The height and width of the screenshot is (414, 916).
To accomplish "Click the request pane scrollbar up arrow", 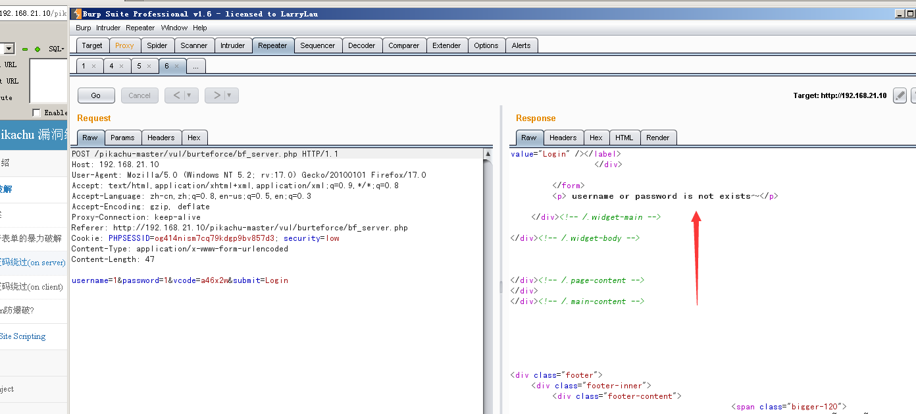I will pyautogui.click(x=488, y=154).
